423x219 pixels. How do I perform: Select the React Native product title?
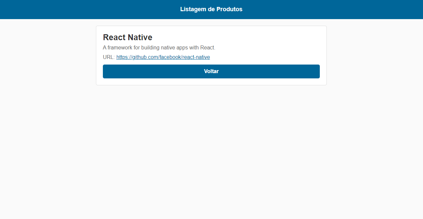tap(127, 37)
